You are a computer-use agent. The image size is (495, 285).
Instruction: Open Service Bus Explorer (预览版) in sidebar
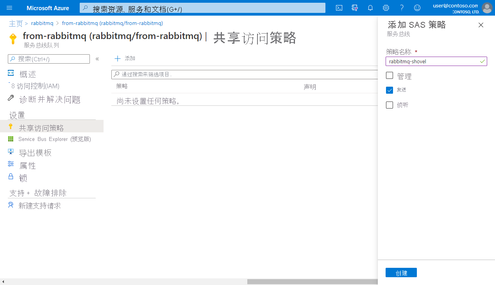(x=55, y=139)
